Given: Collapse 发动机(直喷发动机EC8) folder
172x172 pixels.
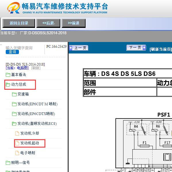Looking at the screenshot, I should pyautogui.click(x=37, y=123).
